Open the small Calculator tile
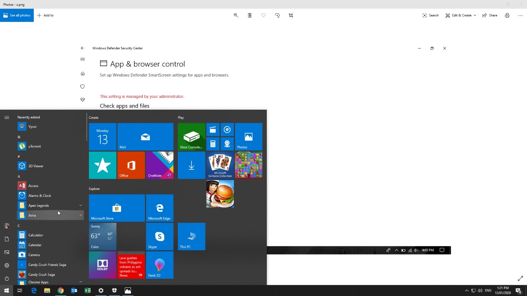Image resolution: width=527 pixels, height=296 pixels. [x=213, y=144]
